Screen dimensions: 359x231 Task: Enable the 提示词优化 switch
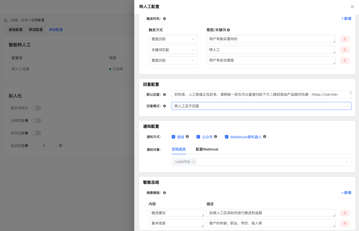click(36, 108)
